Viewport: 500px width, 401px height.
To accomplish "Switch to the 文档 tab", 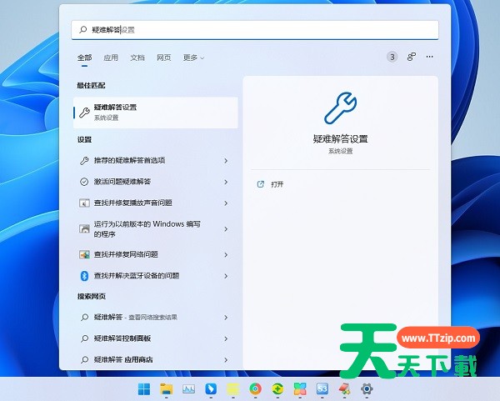I will 137,58.
